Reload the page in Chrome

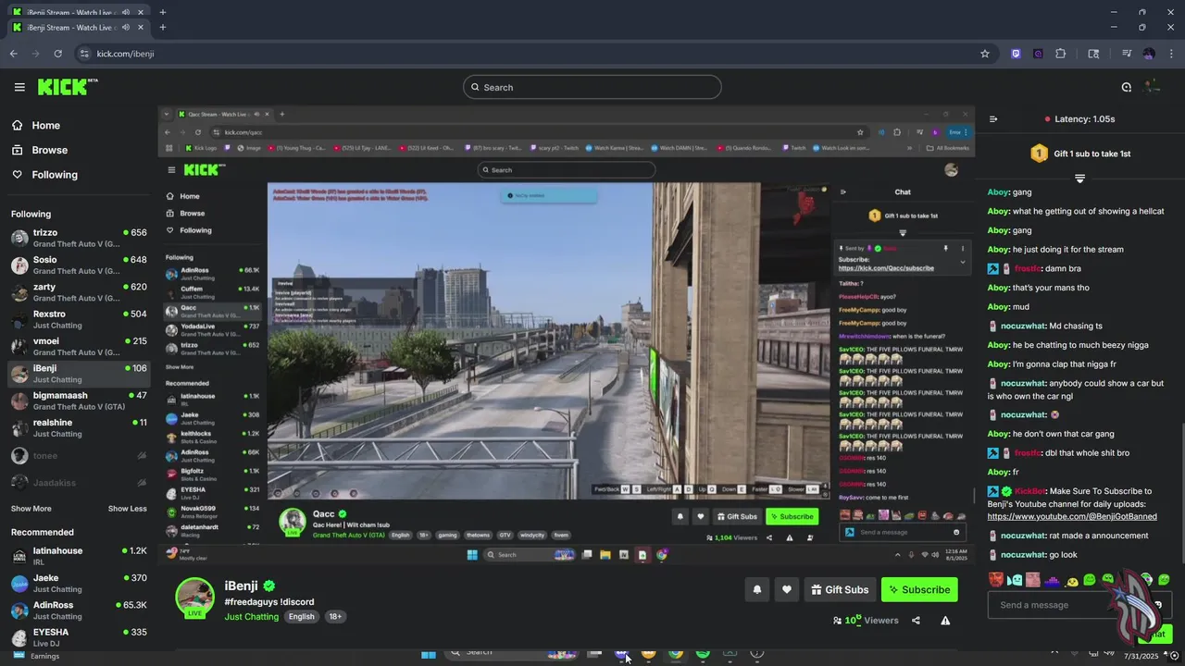tap(58, 54)
